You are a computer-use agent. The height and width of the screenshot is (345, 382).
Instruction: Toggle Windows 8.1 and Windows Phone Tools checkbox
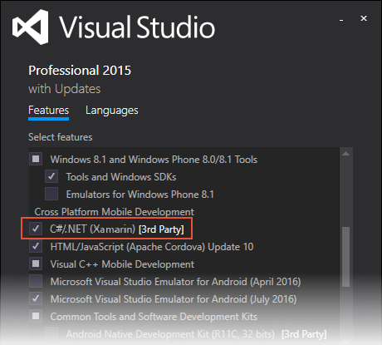(x=36, y=159)
